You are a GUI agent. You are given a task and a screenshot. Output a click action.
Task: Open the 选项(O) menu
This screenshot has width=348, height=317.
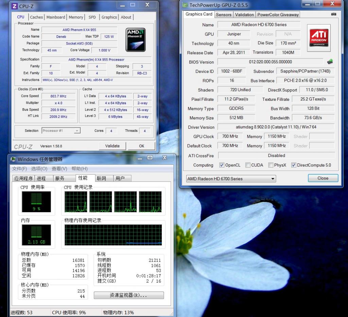tap(39, 169)
